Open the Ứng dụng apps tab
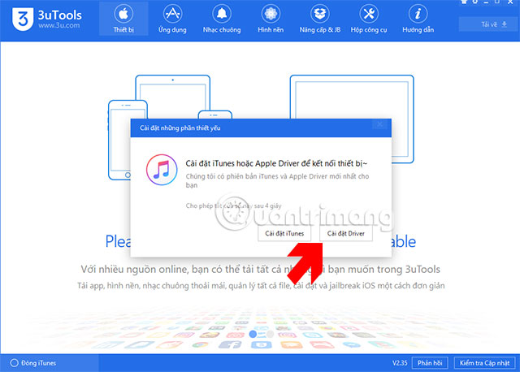The width and height of the screenshot is (520, 372). pos(172,19)
